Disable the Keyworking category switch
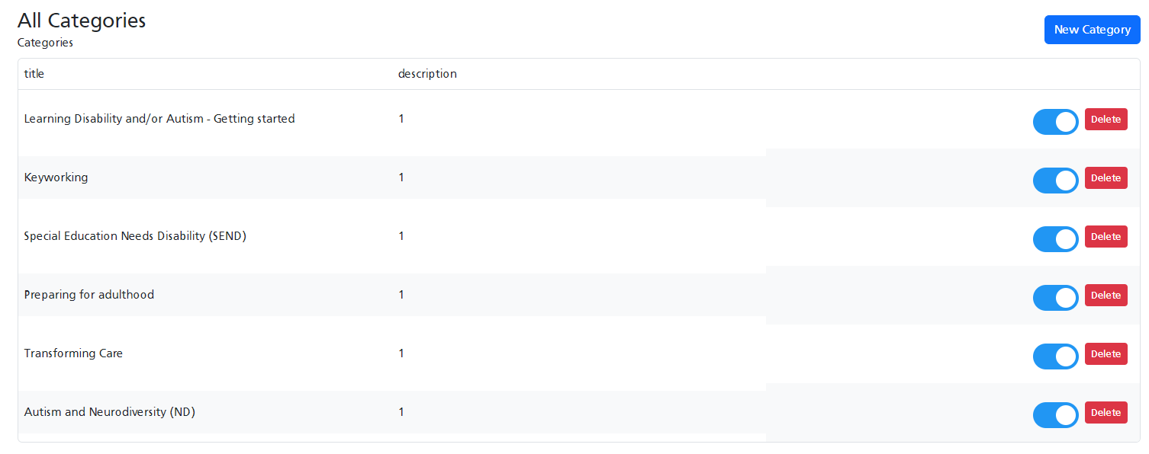Viewport: 1149px width, 454px height. tap(1055, 181)
